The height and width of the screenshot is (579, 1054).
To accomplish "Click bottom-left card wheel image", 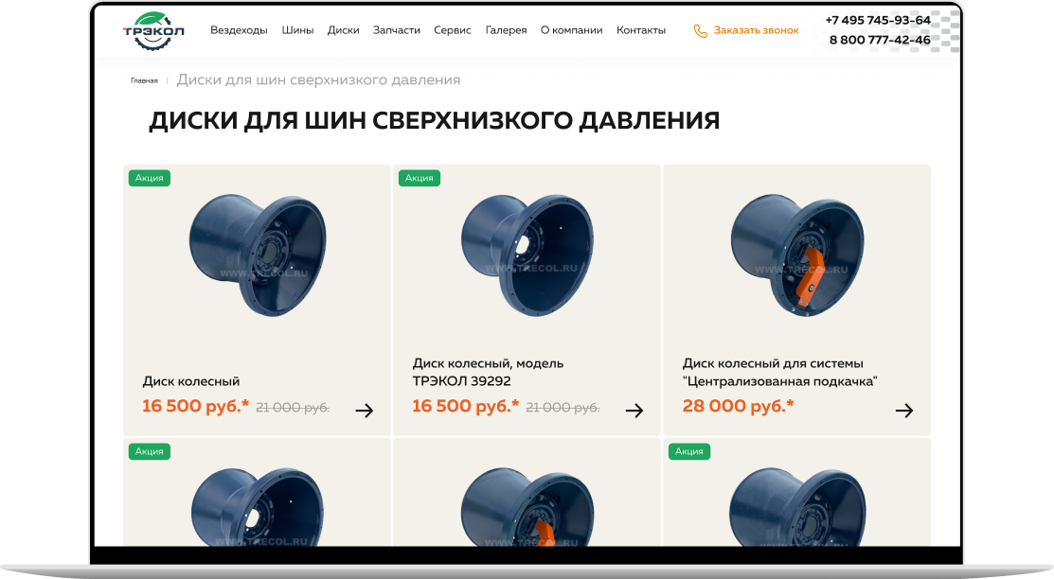I will [x=258, y=507].
